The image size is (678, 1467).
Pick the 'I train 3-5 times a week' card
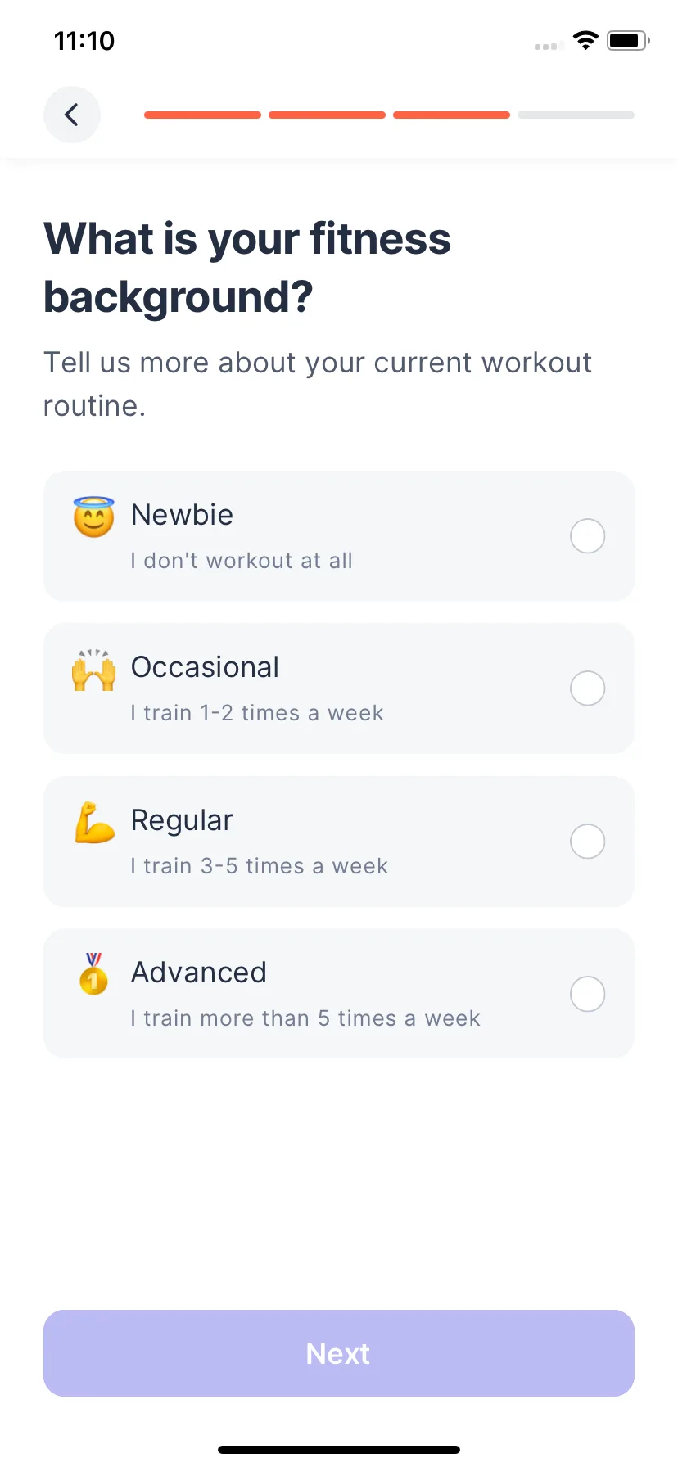coord(339,842)
